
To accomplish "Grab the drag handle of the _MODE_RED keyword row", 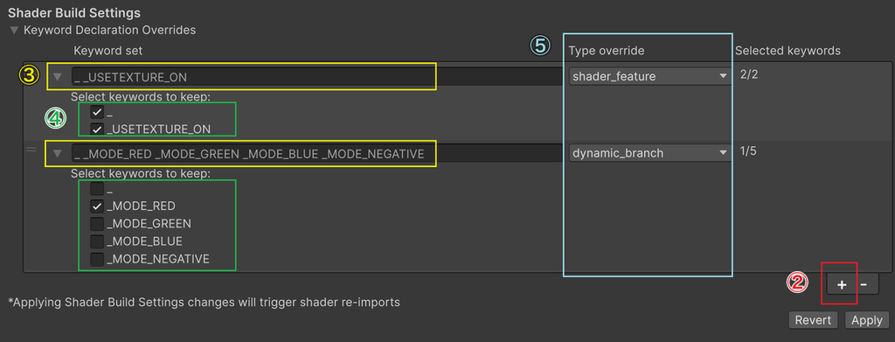I will tap(32, 150).
